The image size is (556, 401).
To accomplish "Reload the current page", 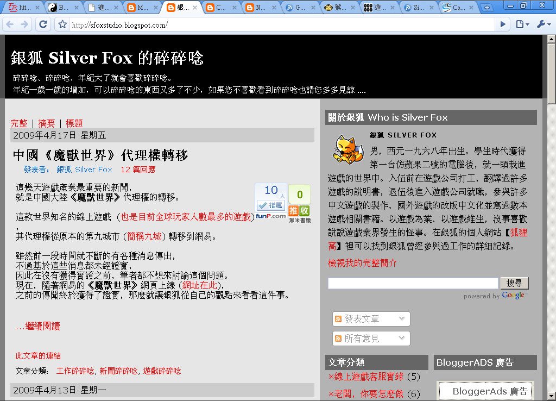I will [43, 24].
